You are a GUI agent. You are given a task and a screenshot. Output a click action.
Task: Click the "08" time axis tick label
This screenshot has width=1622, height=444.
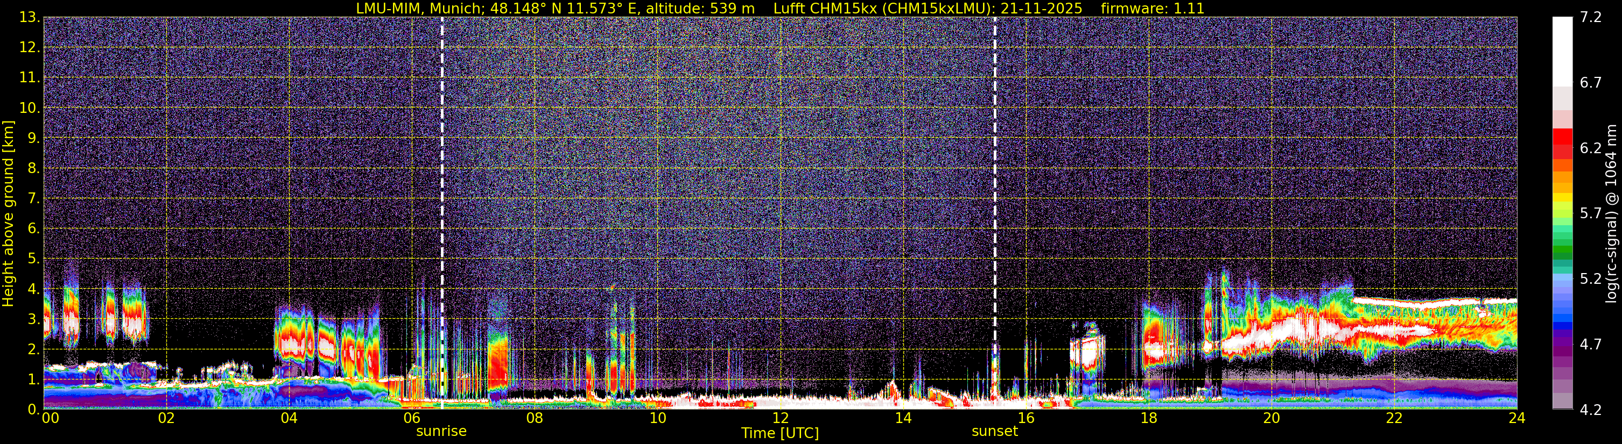[535, 418]
